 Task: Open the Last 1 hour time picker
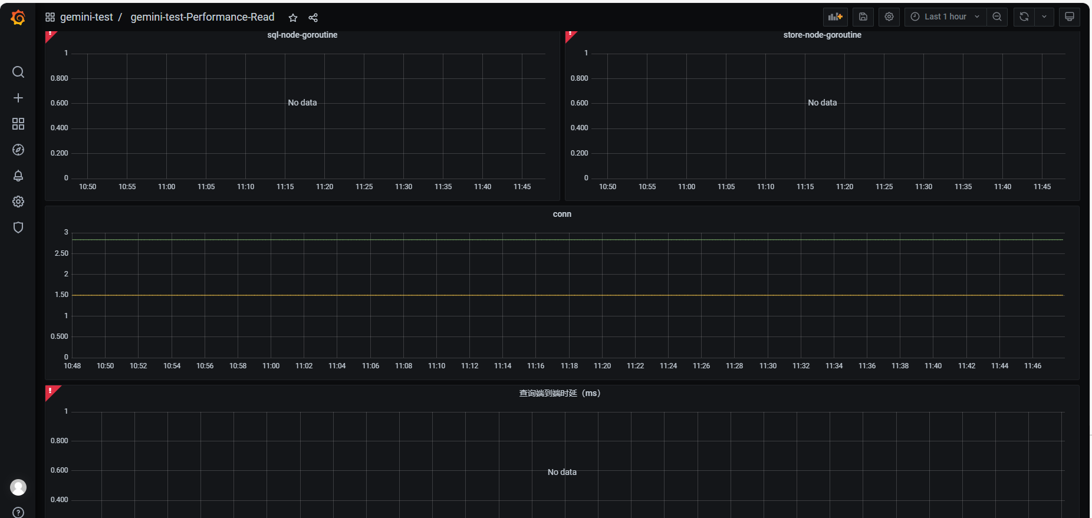pyautogui.click(x=945, y=17)
